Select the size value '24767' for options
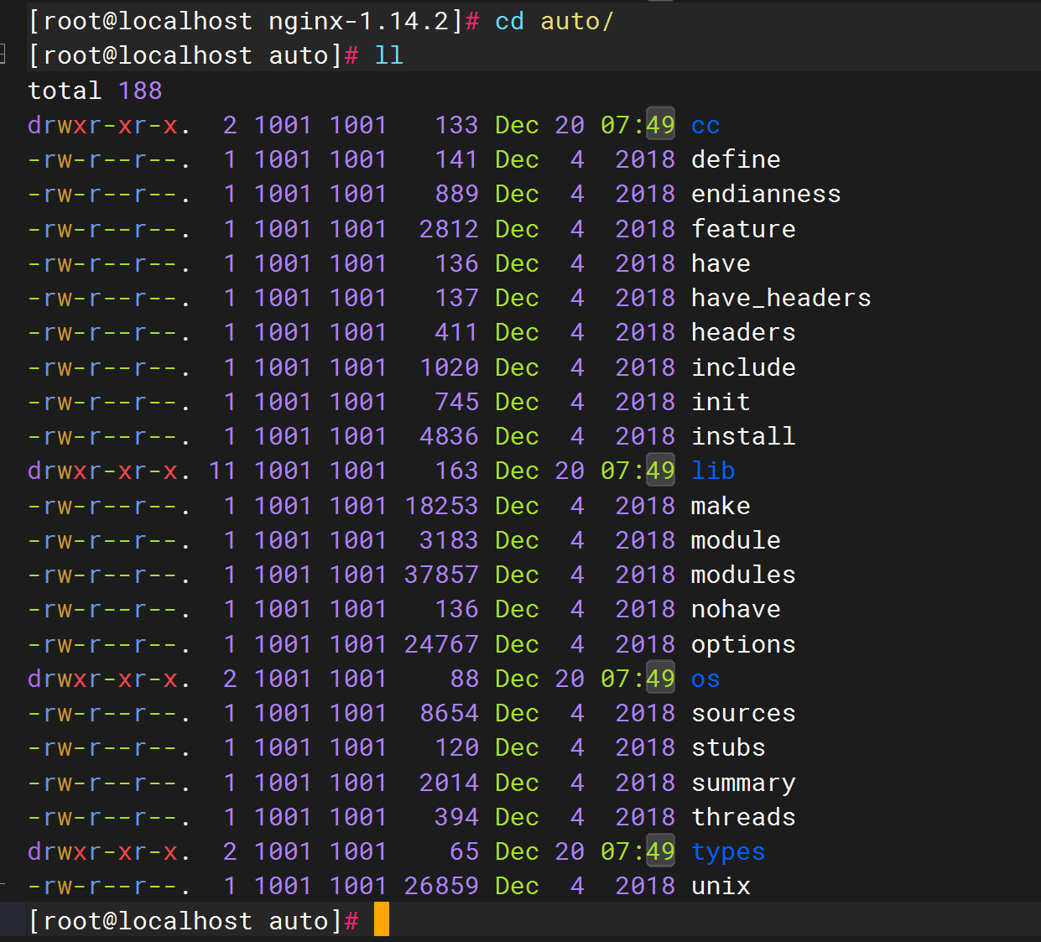Screen dimensions: 1041x942 point(441,644)
